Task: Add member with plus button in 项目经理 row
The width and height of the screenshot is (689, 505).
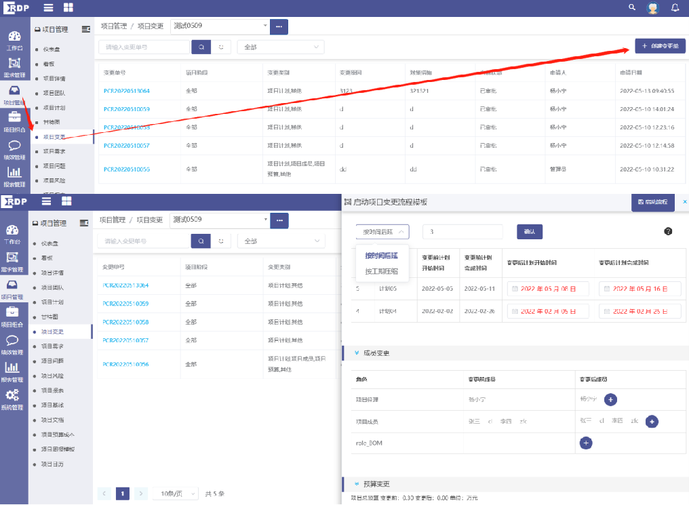Action: (610, 400)
